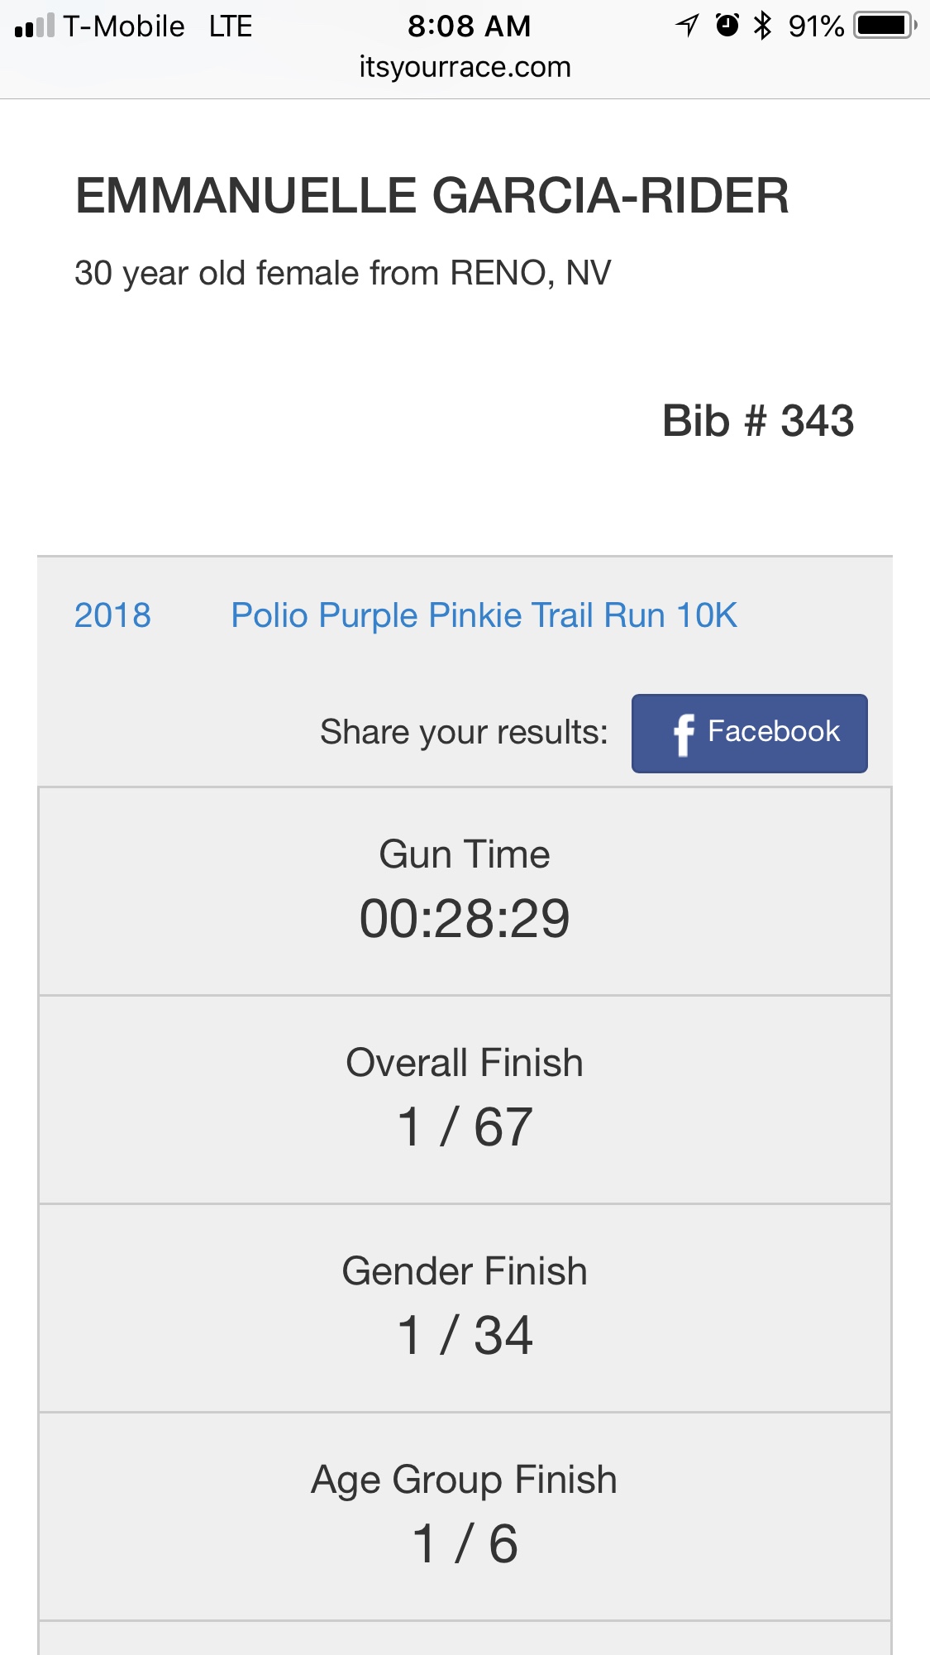Tap the 91% battery percentage
Image resolution: width=930 pixels, height=1655 pixels.
tap(816, 26)
